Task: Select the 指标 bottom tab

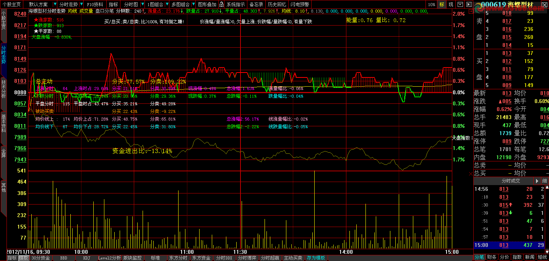Action: (12, 258)
